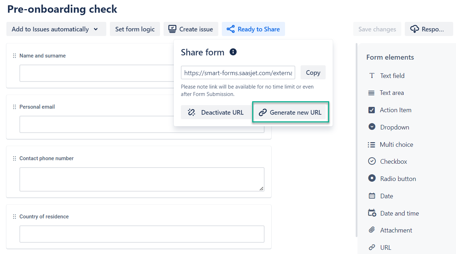Click drag handle beside Country of residence

14,217
